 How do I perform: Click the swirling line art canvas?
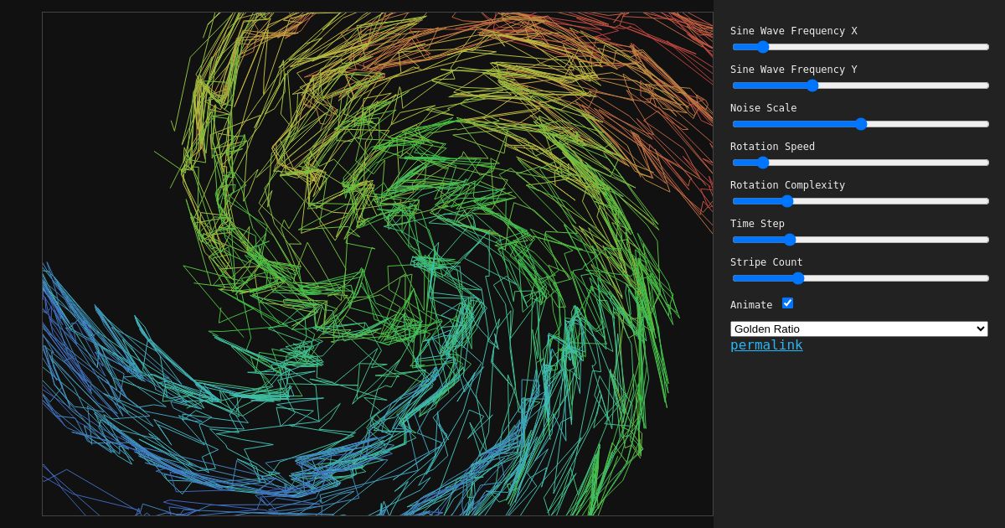pyautogui.click(x=378, y=264)
